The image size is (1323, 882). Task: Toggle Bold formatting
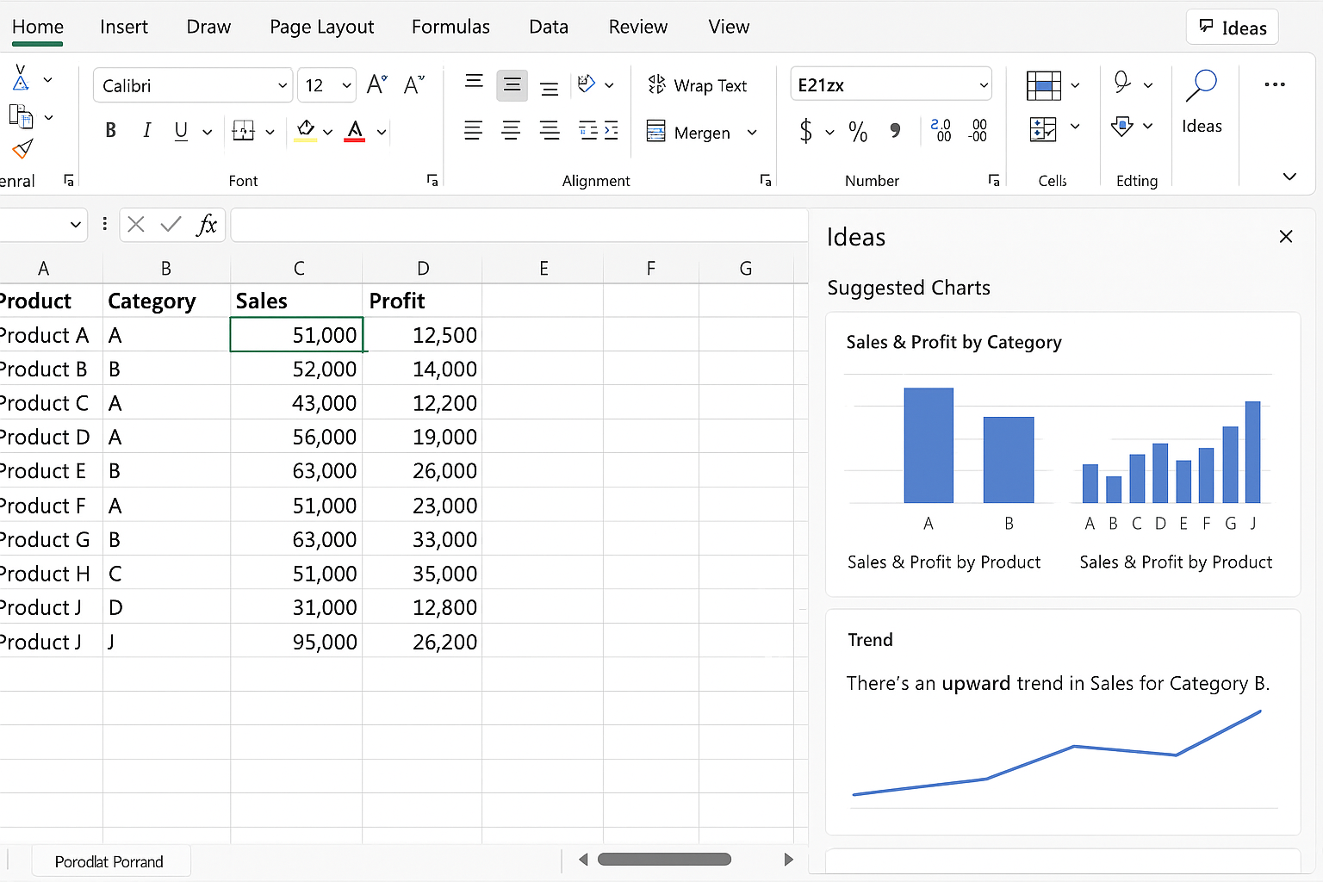coord(110,131)
